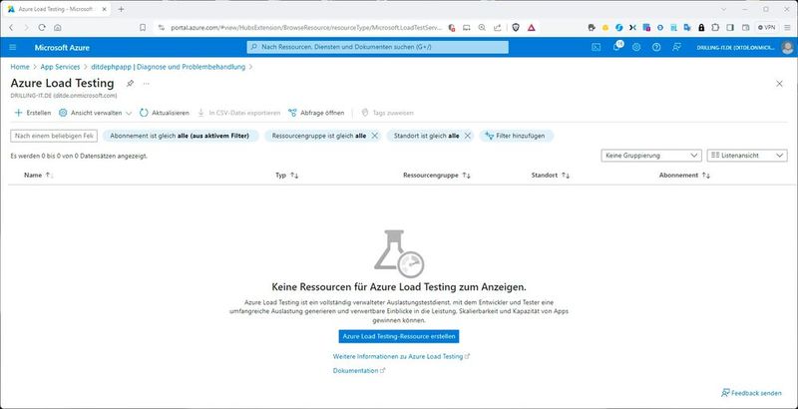The width and height of the screenshot is (798, 409).
Task: Go to Home breadcrumb
Action: pos(20,67)
